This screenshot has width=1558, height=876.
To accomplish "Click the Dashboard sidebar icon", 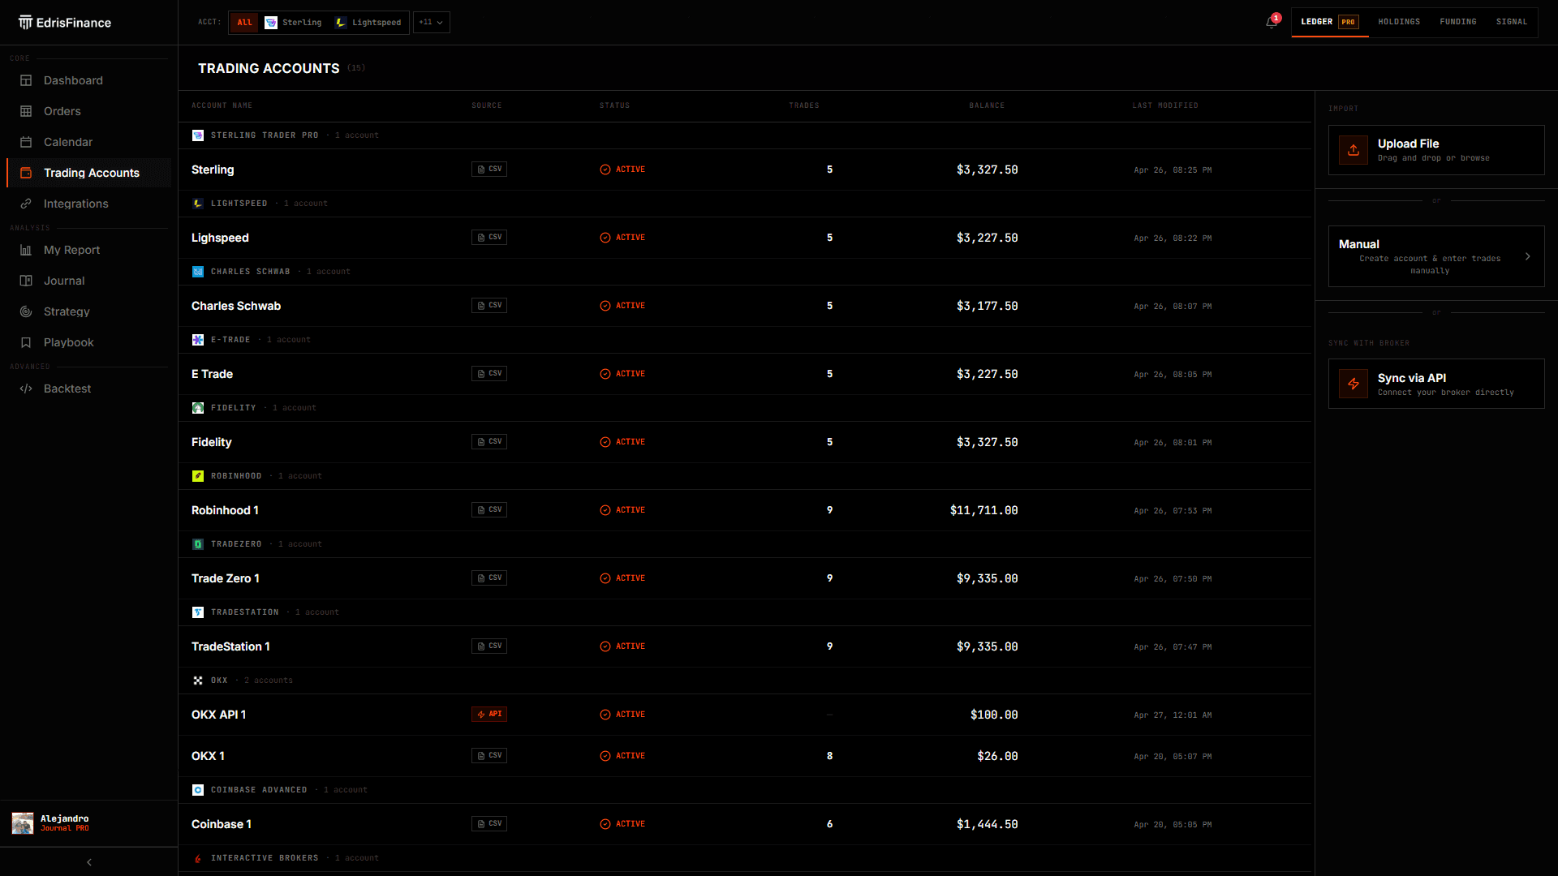I will 26,80.
